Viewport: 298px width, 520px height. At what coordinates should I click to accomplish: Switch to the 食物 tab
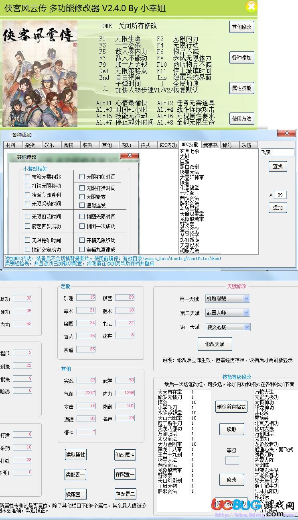(71, 145)
